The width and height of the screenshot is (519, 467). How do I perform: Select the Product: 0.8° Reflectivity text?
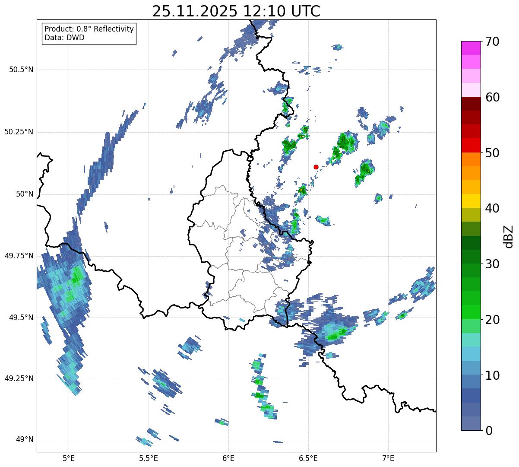[89, 29]
